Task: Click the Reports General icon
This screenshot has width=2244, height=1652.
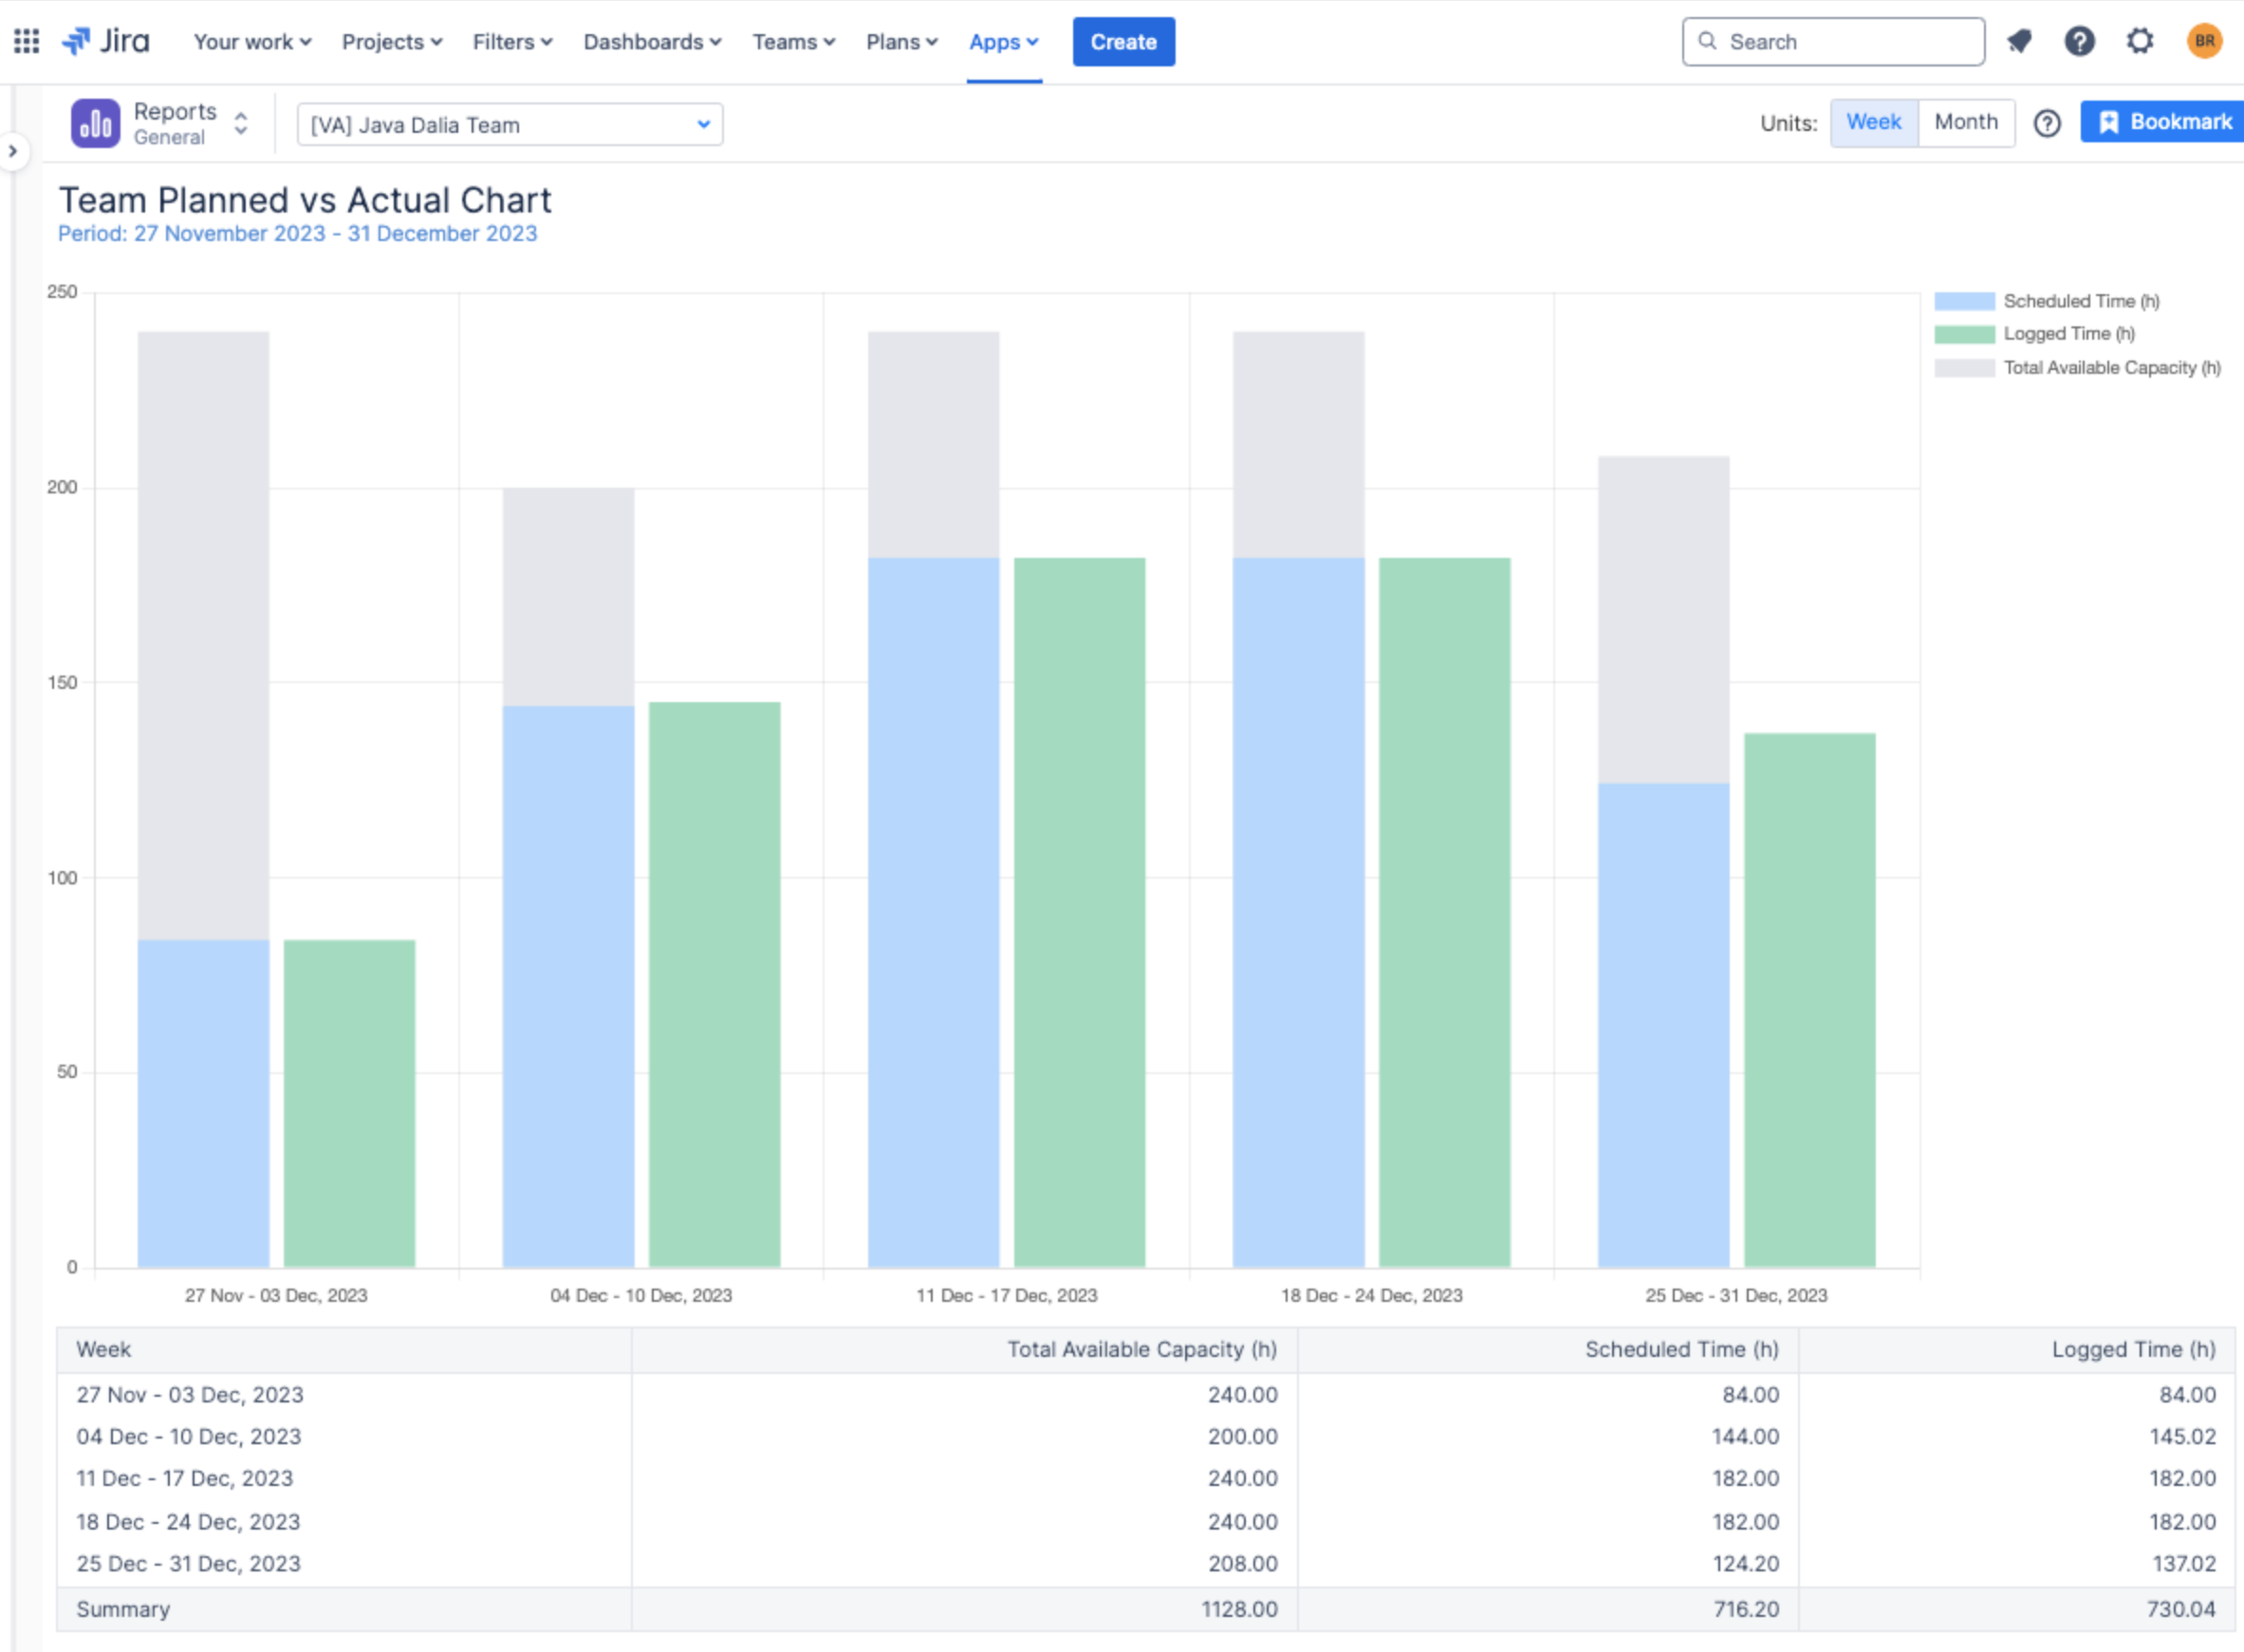Action: (x=95, y=122)
